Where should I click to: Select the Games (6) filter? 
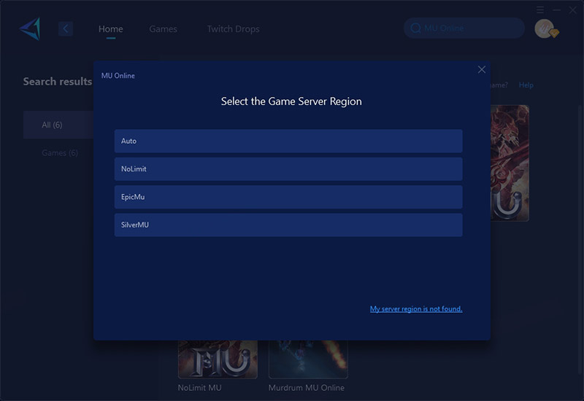60,153
